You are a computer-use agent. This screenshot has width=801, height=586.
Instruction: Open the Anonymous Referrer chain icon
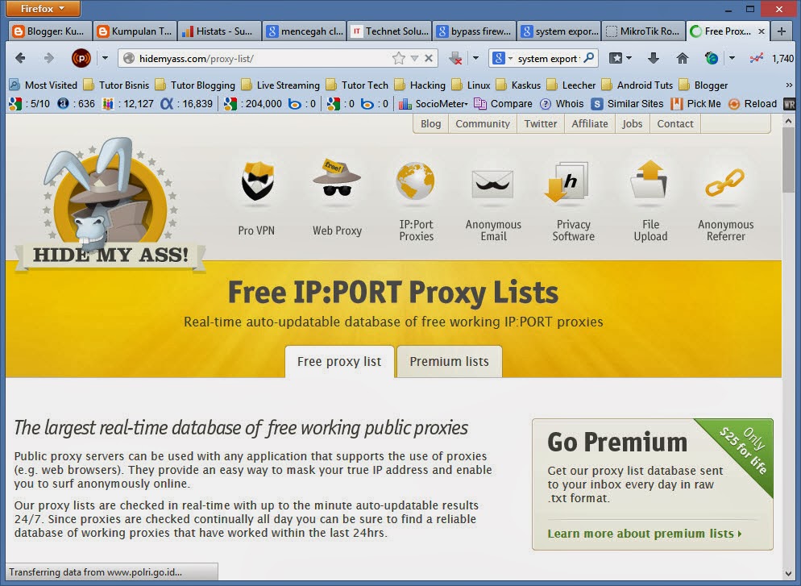click(x=725, y=183)
